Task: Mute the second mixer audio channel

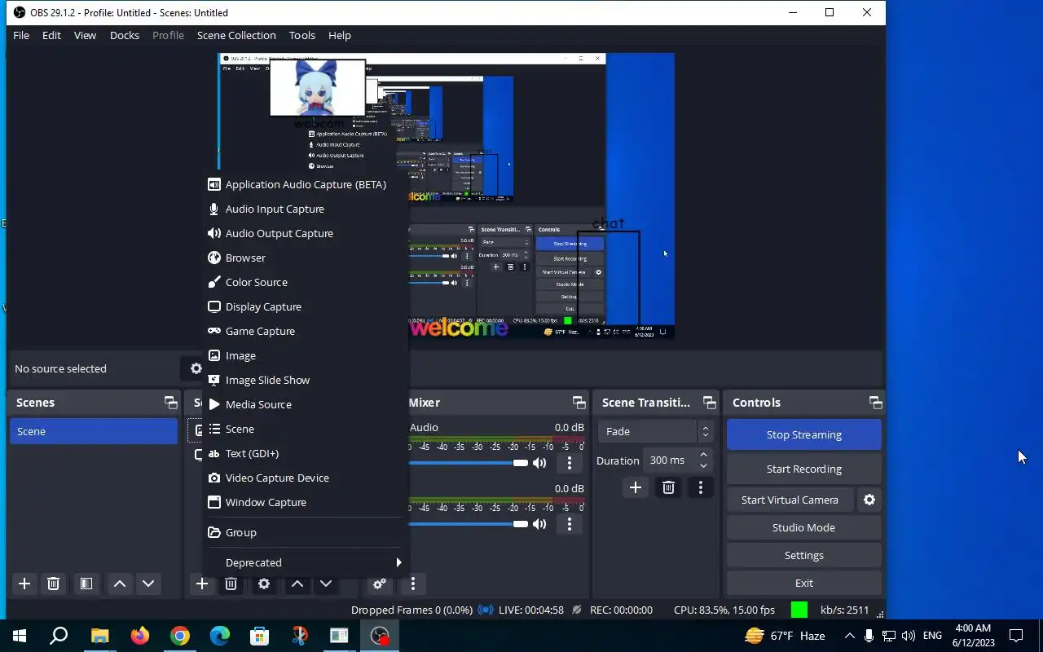Action: 539,524
